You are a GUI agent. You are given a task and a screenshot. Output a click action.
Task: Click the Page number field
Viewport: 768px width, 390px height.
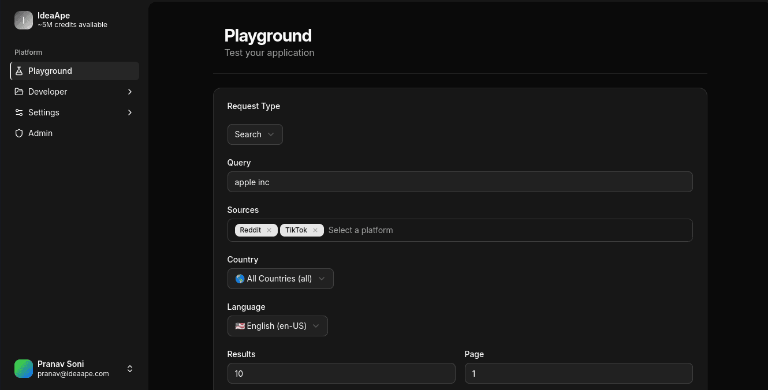[578, 373]
